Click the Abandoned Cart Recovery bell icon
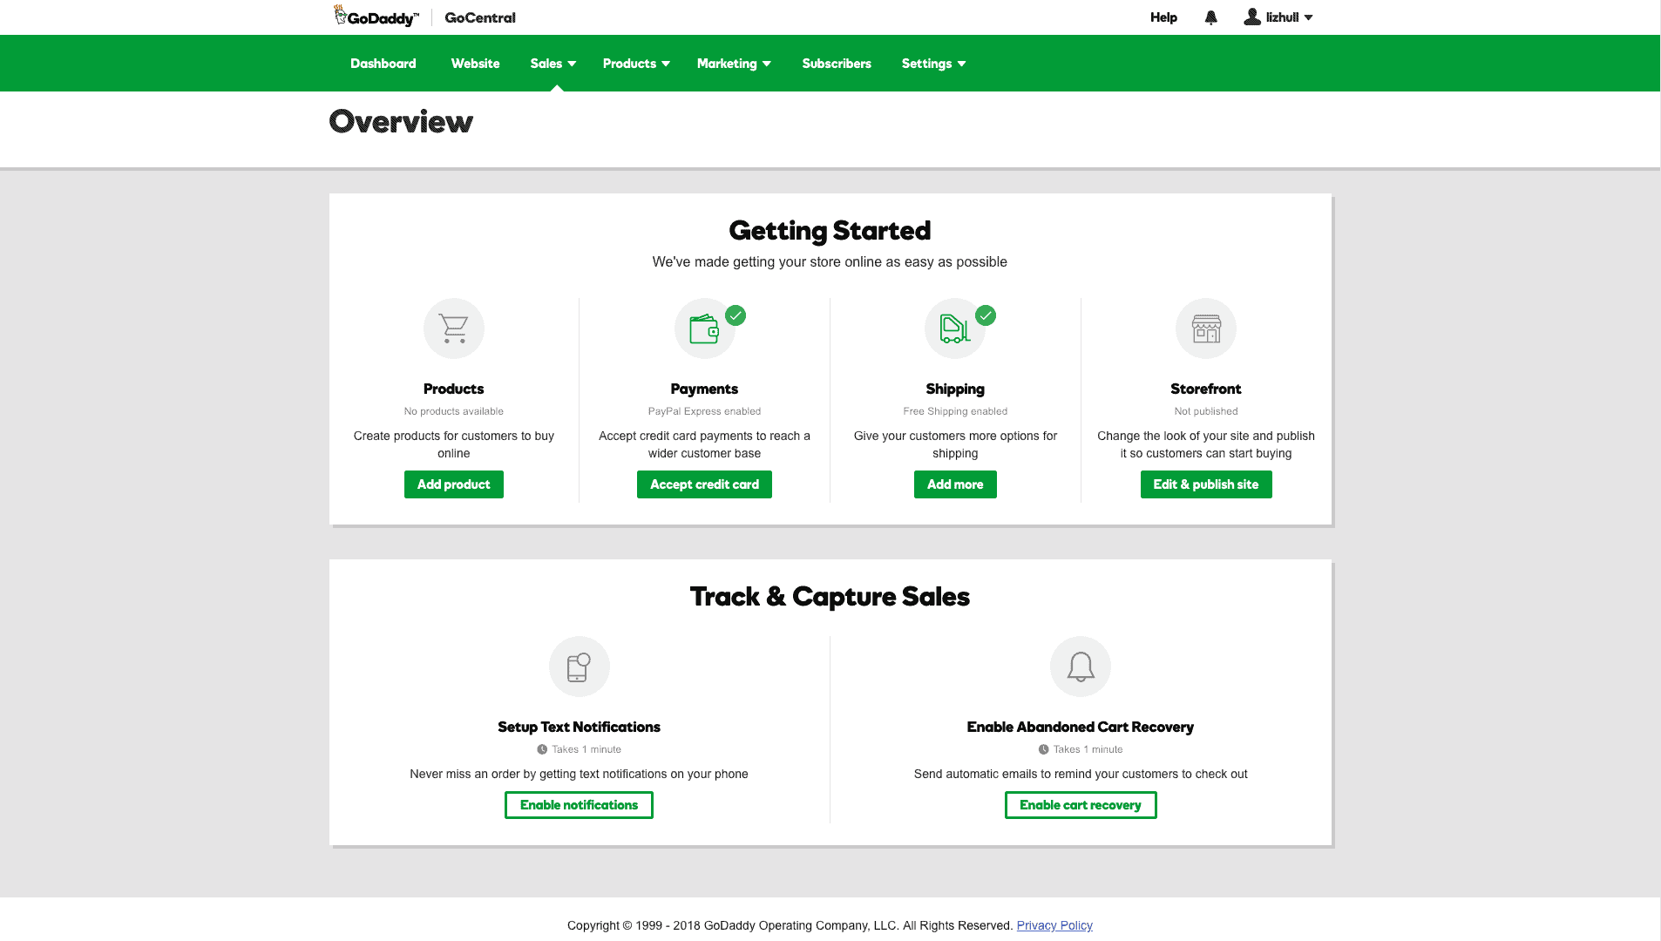This screenshot has height=941, width=1661. (x=1081, y=667)
